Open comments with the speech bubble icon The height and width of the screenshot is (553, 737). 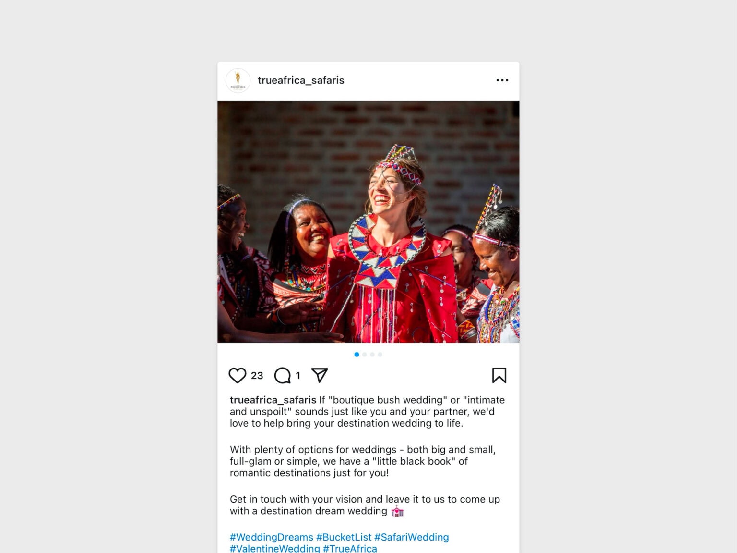[x=283, y=375]
